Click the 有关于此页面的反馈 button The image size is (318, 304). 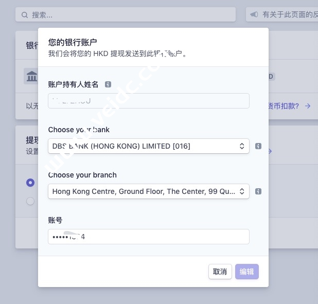(282, 14)
